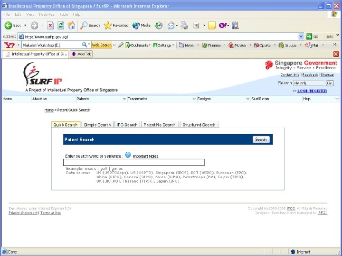
Task: Click the Research books icon
Action: point(235,26)
